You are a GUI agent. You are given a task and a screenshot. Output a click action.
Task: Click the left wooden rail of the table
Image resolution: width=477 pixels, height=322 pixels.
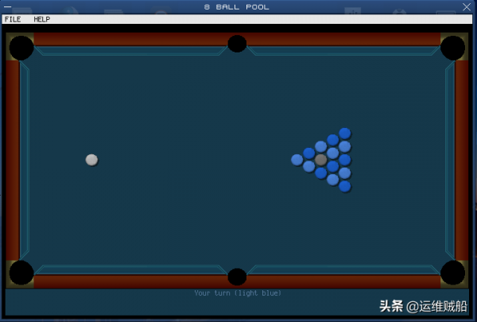click(x=12, y=159)
